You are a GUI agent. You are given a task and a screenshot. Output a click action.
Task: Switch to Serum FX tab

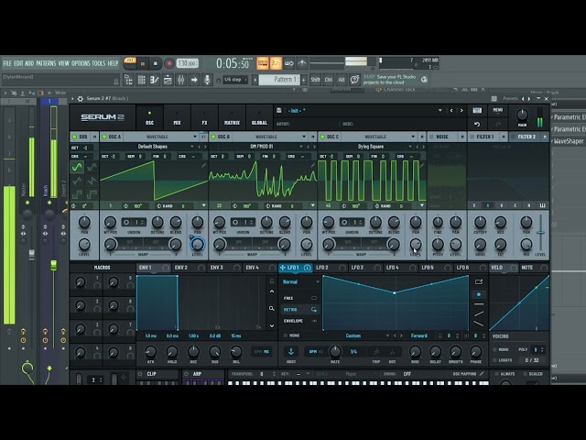tap(204, 117)
